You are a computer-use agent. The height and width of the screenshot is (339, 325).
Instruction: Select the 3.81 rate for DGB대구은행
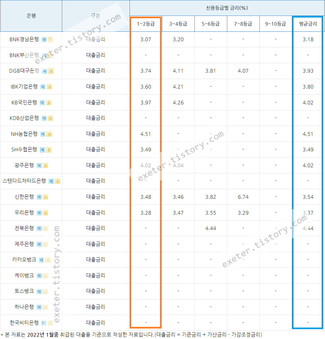pyautogui.click(x=211, y=71)
